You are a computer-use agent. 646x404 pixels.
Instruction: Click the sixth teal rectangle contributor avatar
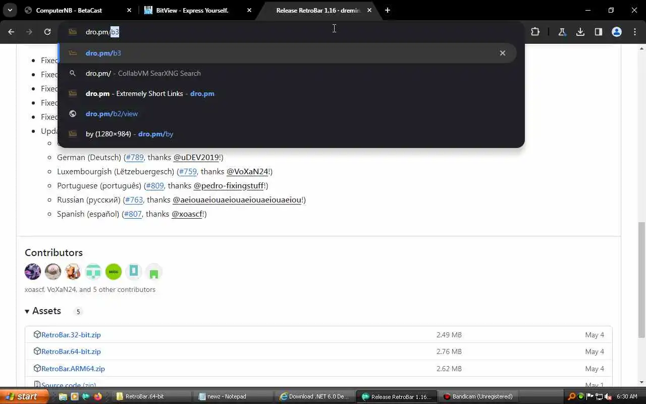(x=134, y=272)
